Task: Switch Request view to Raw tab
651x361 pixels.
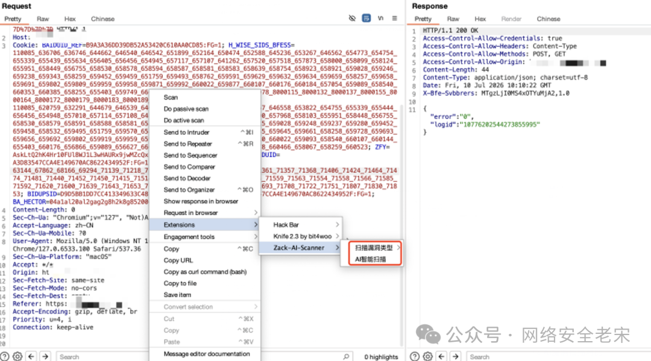Action: [x=43, y=19]
